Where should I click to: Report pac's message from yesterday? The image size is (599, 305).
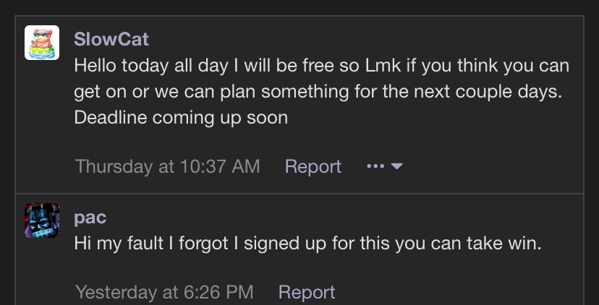(307, 293)
